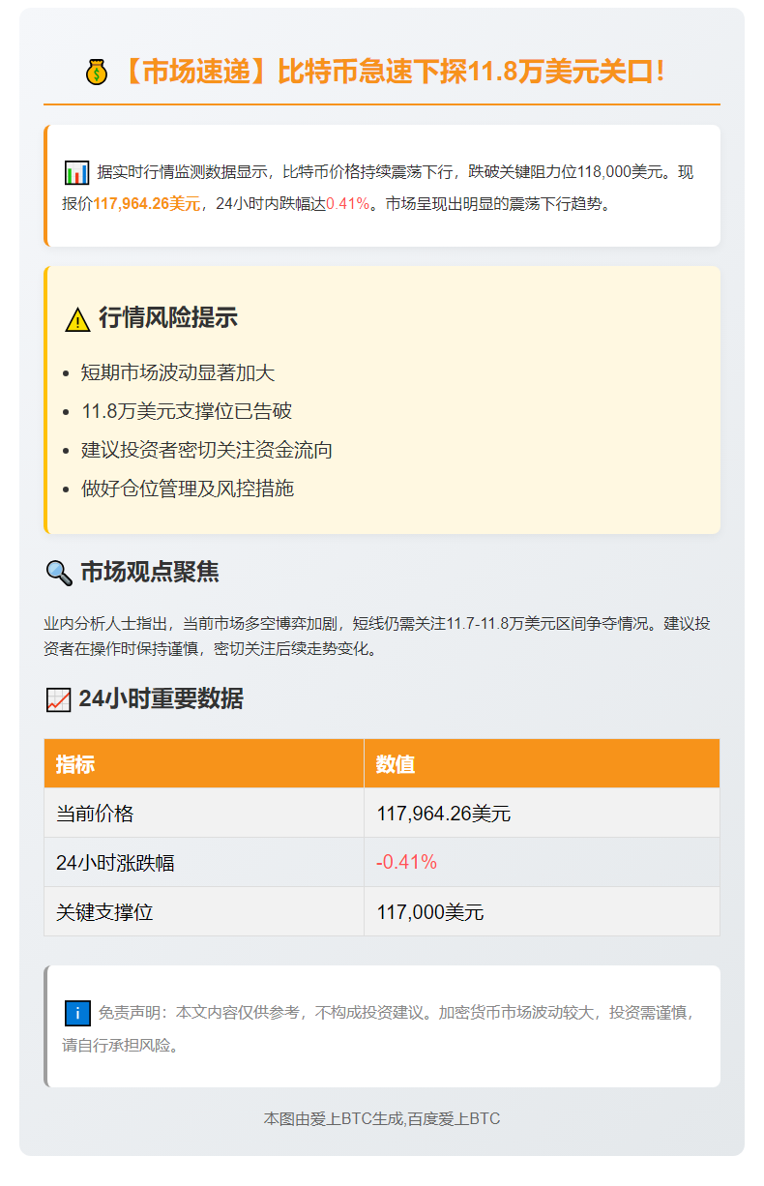Click the bar chart icon in summary
The width and height of the screenshot is (764, 1186).
(76, 173)
